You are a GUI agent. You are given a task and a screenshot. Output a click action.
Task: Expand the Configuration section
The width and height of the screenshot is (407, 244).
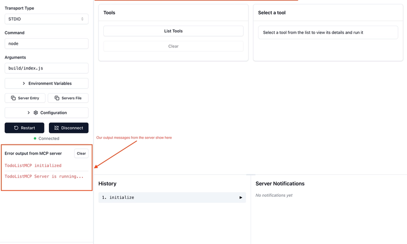[46, 113]
